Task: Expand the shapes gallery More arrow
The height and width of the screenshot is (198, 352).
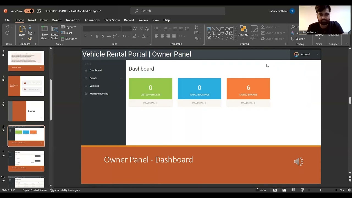Action: tap(235, 38)
